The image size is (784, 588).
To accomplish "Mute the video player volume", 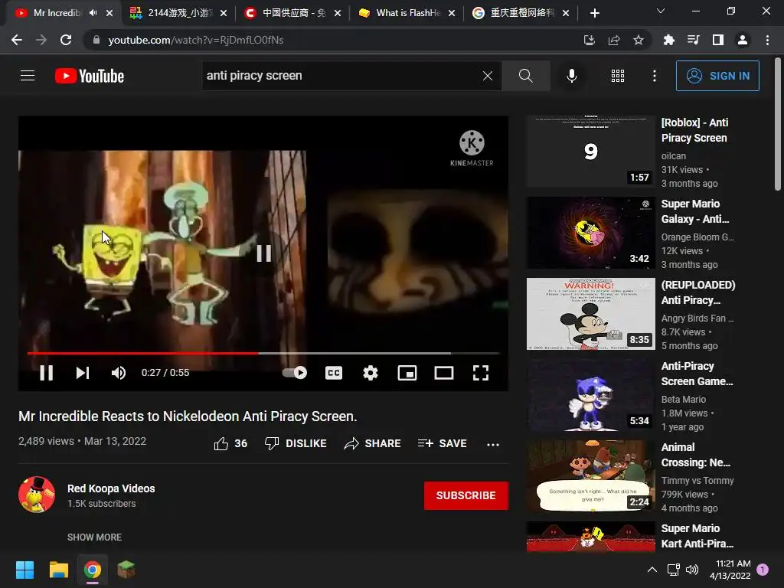I will (x=119, y=373).
